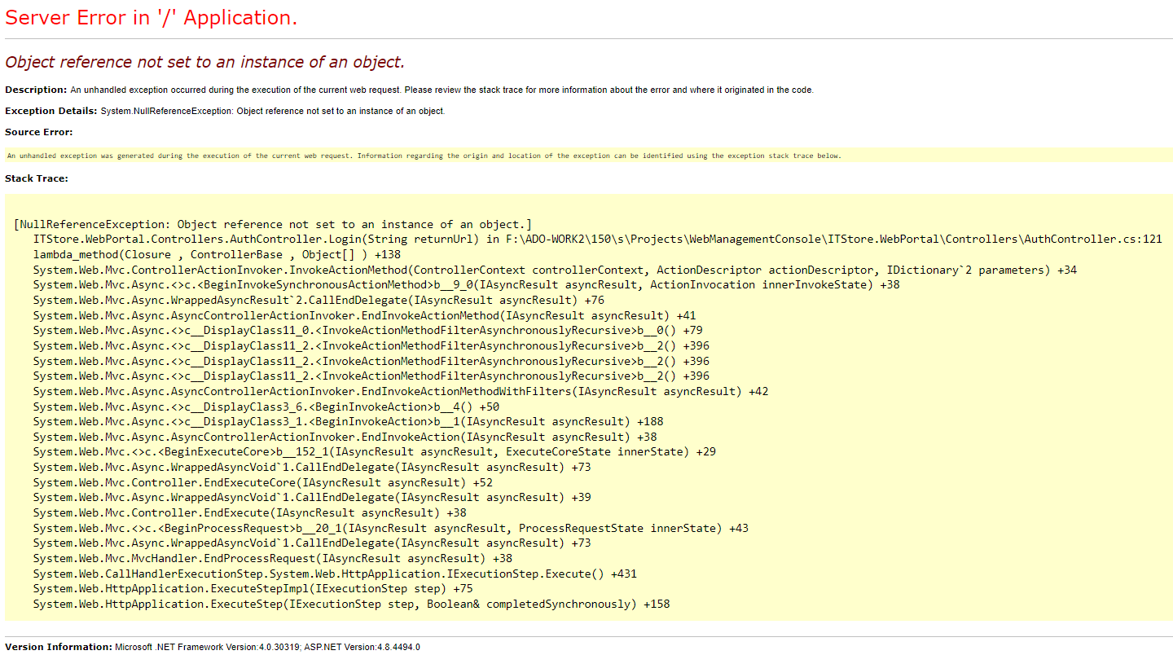The height and width of the screenshot is (655, 1173).
Task: Click the "Exception Details:" label
Action: [51, 111]
